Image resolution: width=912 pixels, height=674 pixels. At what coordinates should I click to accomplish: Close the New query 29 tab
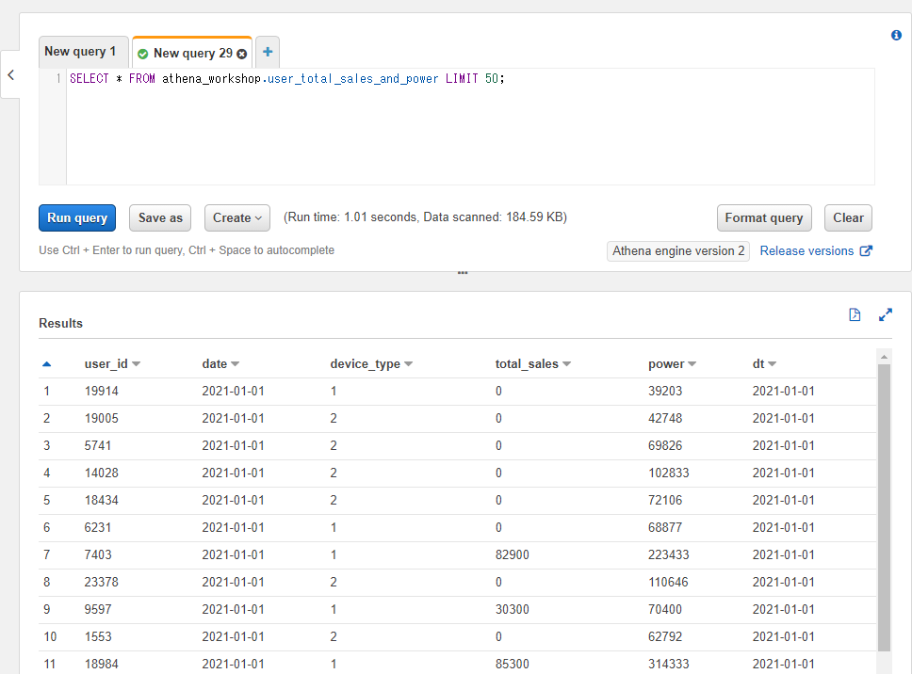(242, 54)
